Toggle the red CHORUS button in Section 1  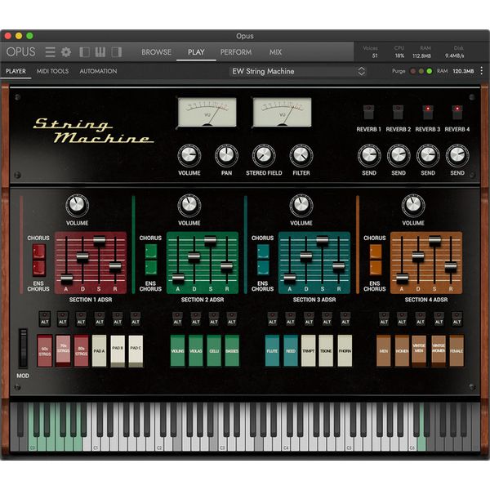tap(38, 252)
